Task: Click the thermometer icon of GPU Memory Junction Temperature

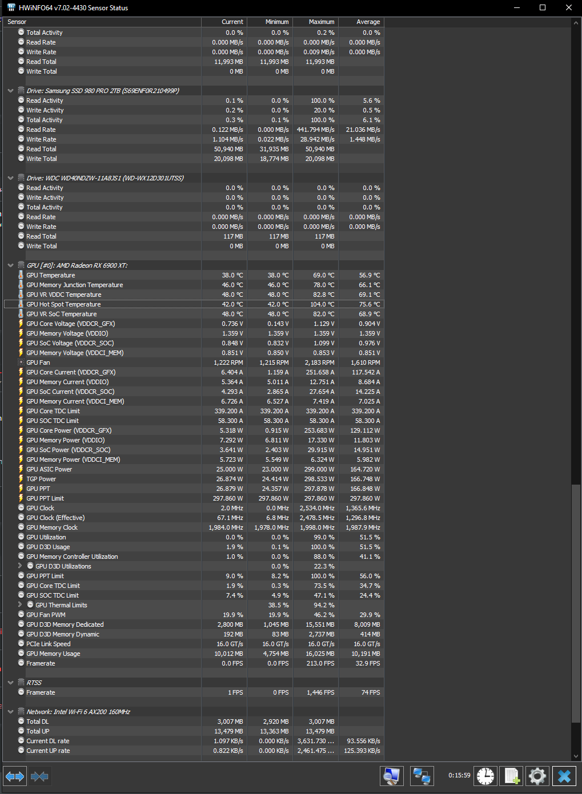Action: pos(21,285)
